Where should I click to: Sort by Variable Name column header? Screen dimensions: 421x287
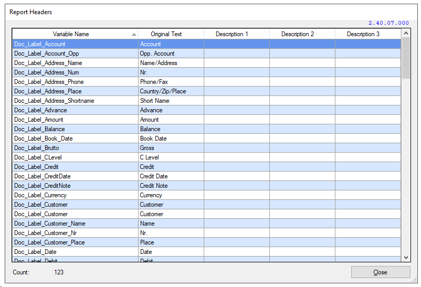coord(75,34)
